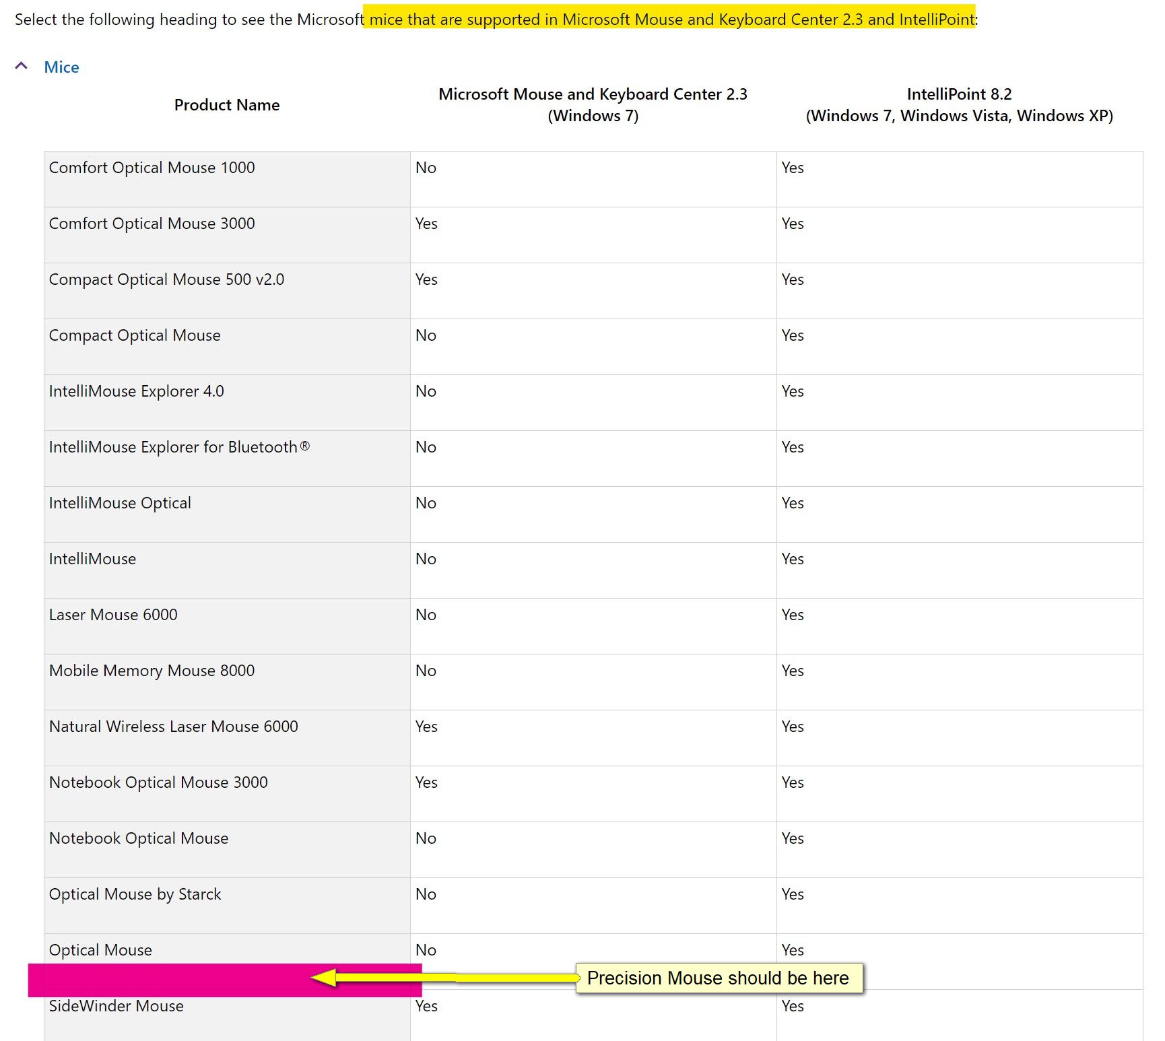Click IntelliMouse Explorer for Bluetooth cell

coord(227,459)
